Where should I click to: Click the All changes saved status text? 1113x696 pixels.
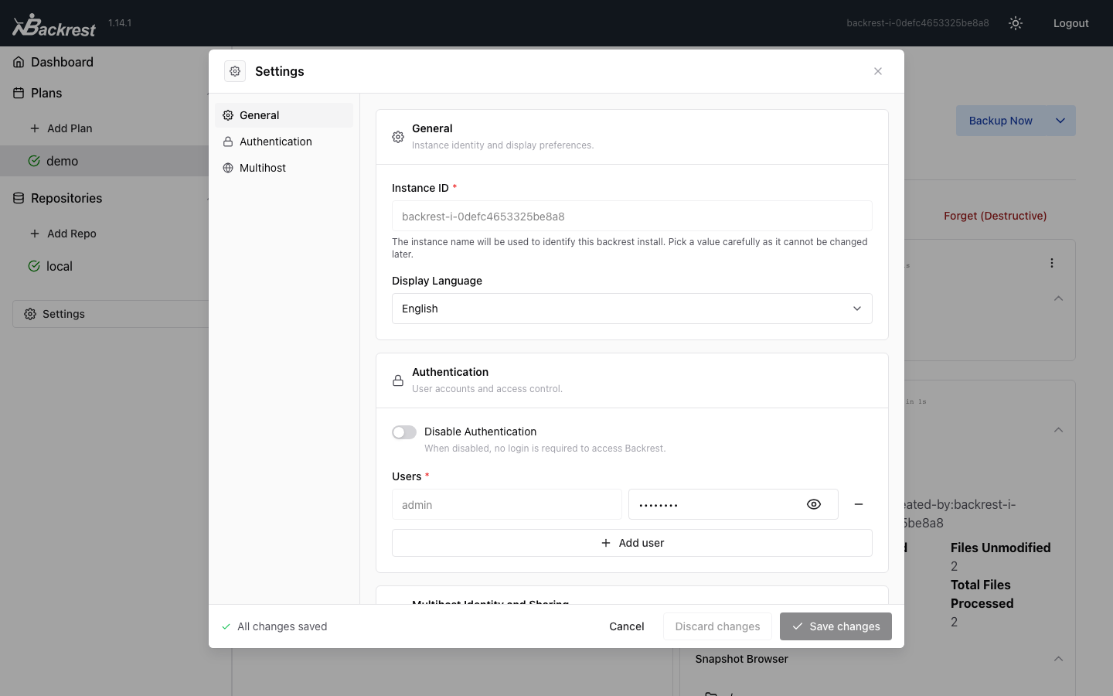pos(282,626)
